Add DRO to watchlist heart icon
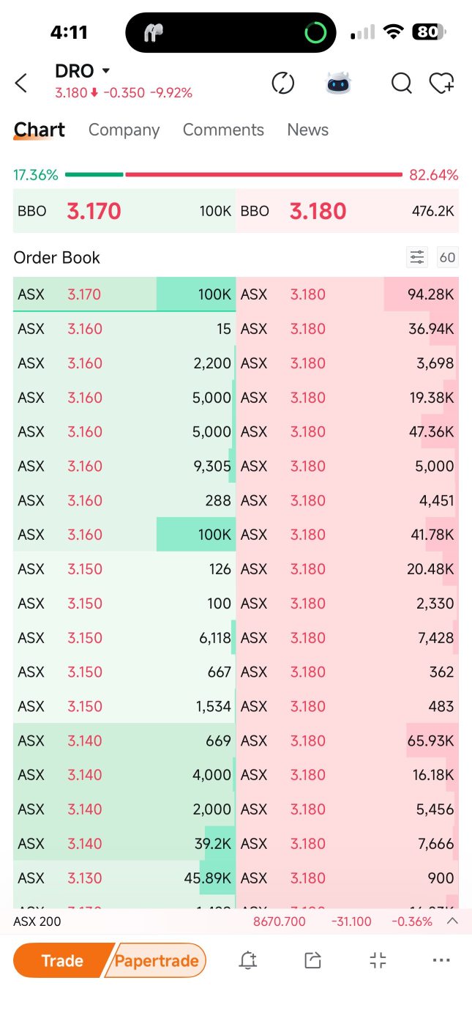The width and height of the screenshot is (472, 1024). pyautogui.click(x=442, y=84)
